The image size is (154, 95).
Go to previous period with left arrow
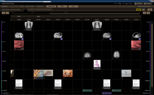tap(3, 13)
